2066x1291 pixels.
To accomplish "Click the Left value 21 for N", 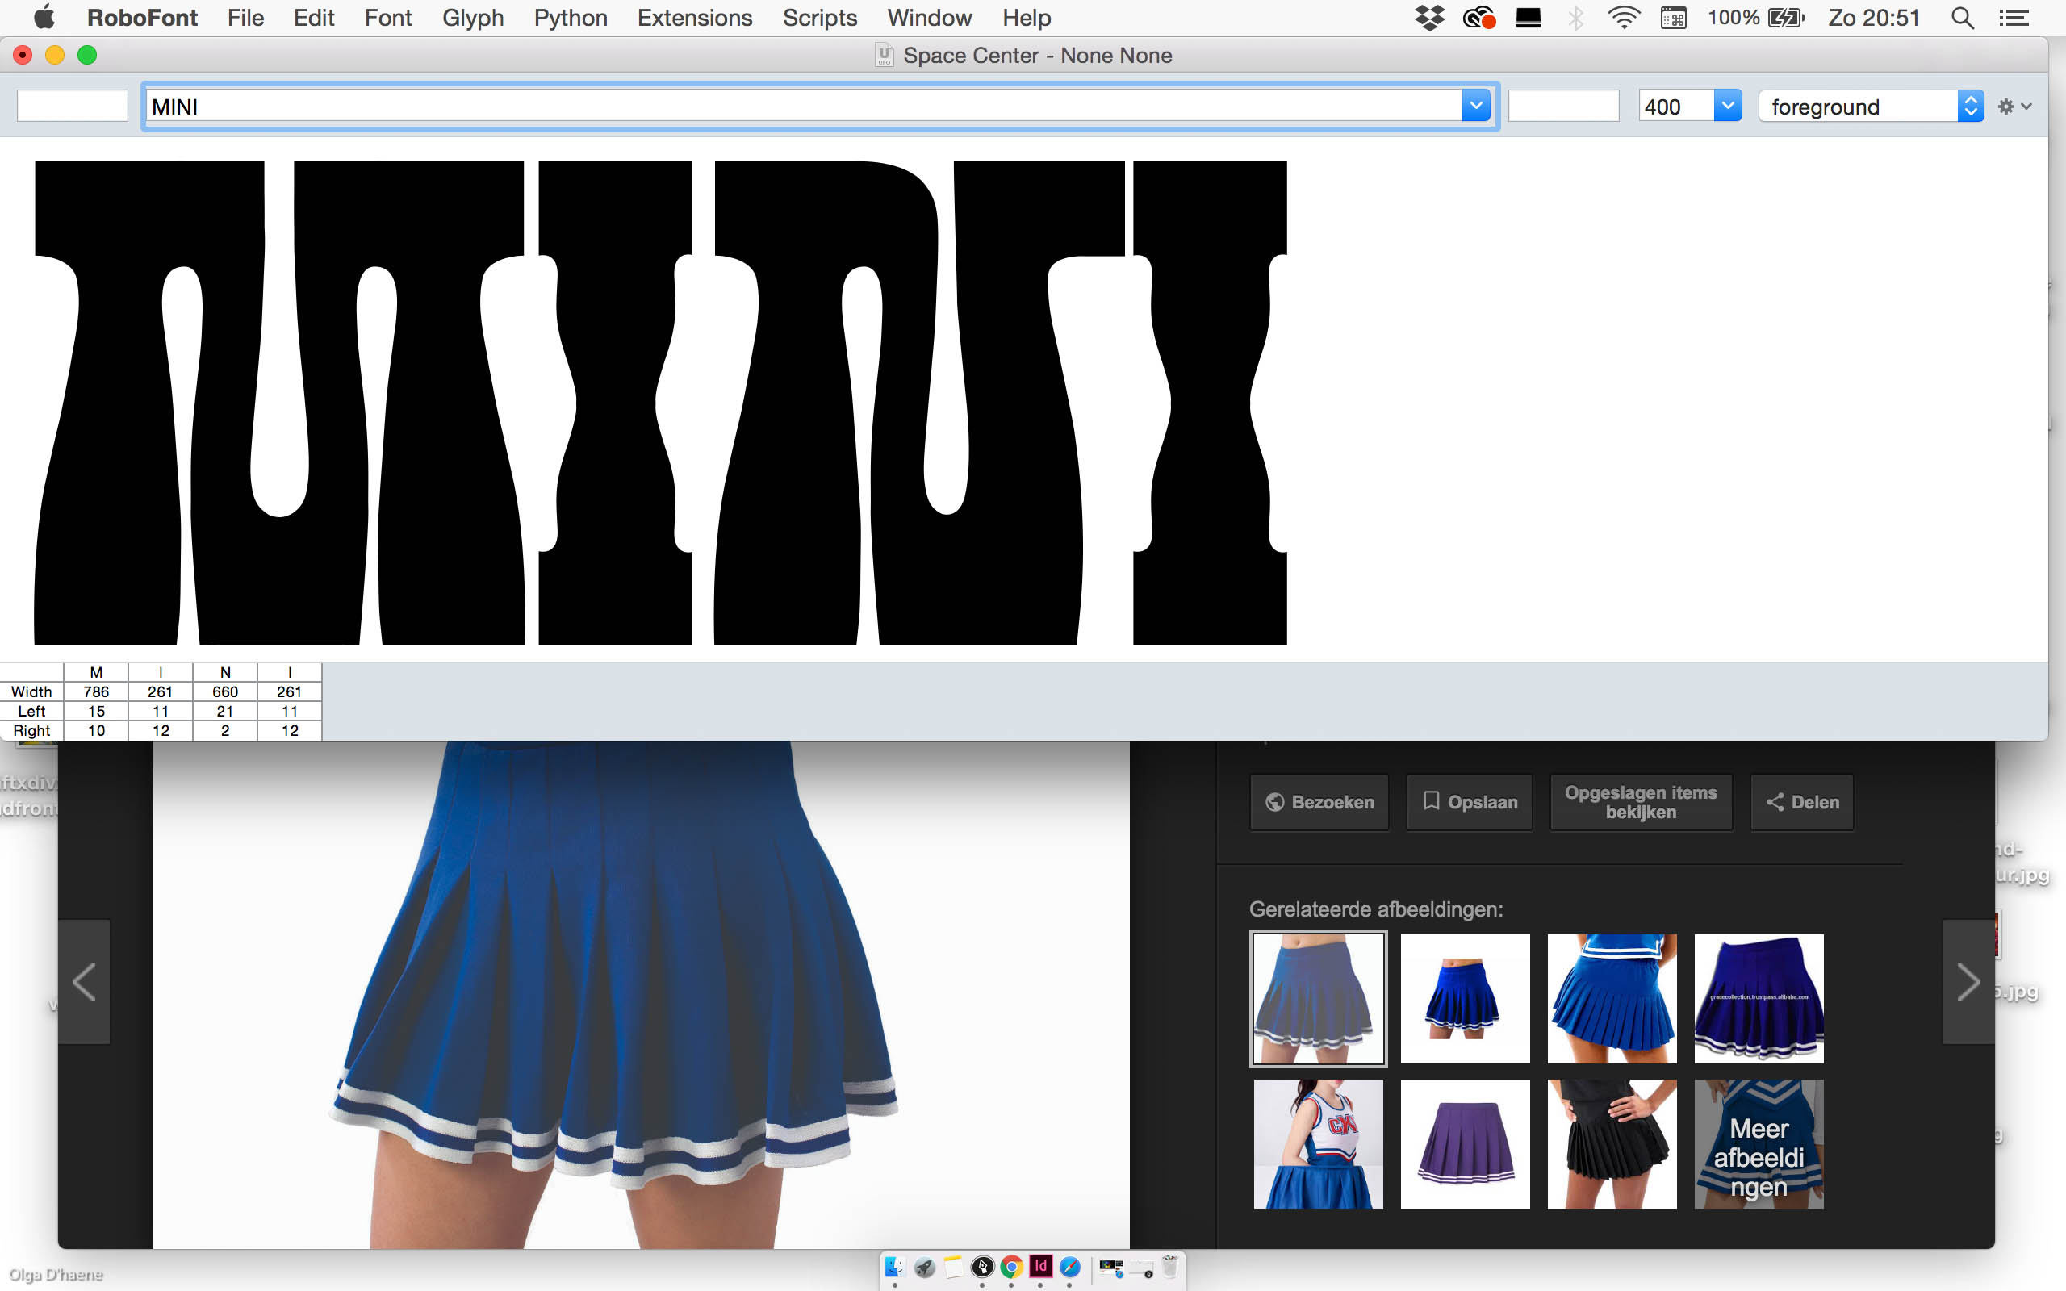I will point(225,711).
